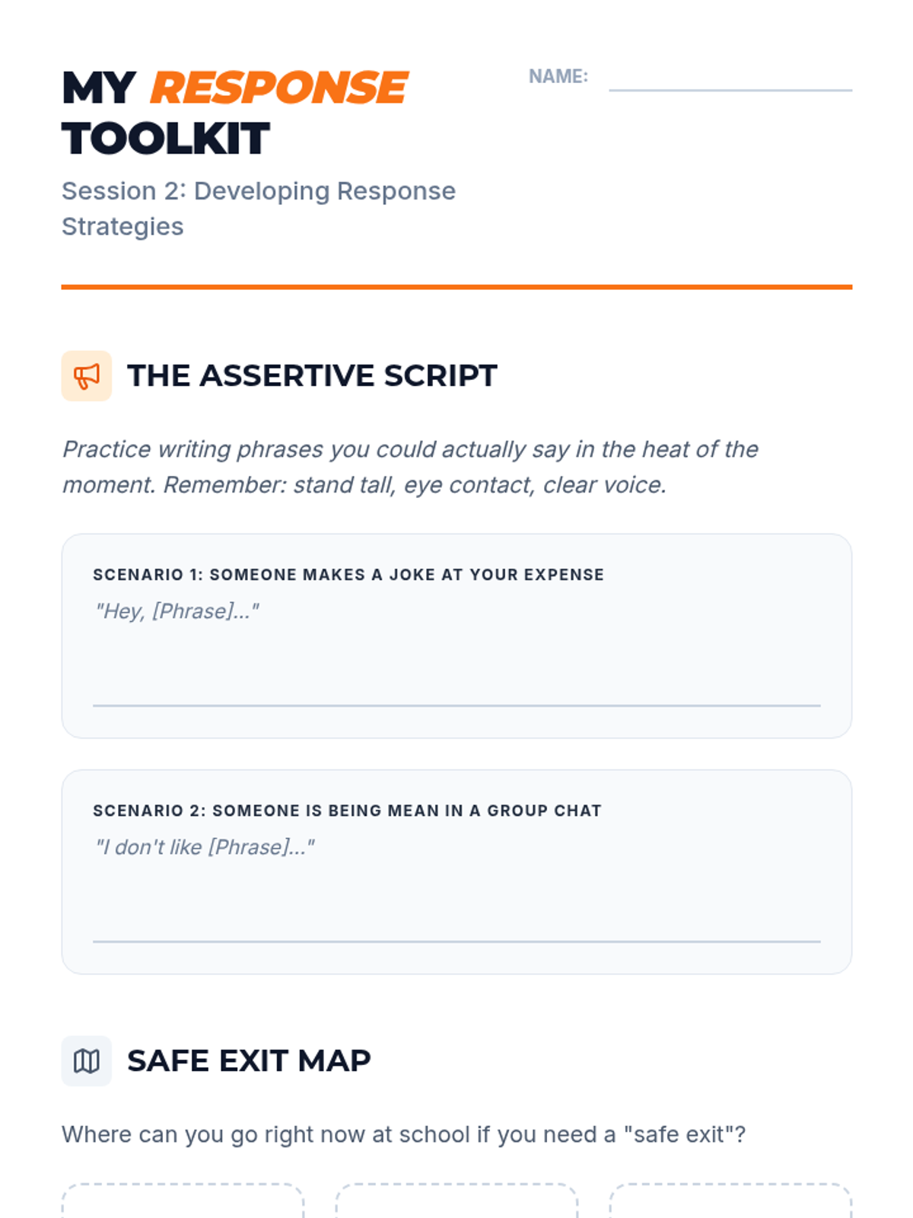Viewport: 913px width, 1218px height.
Task: Click the middle dashed safe exit box
Action: pos(456,1203)
